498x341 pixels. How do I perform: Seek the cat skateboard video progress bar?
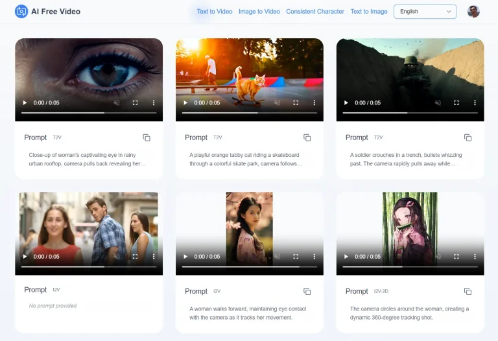[x=250, y=113]
